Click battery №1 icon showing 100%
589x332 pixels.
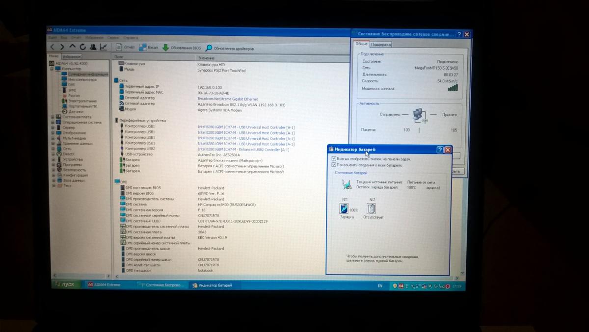coord(344,208)
